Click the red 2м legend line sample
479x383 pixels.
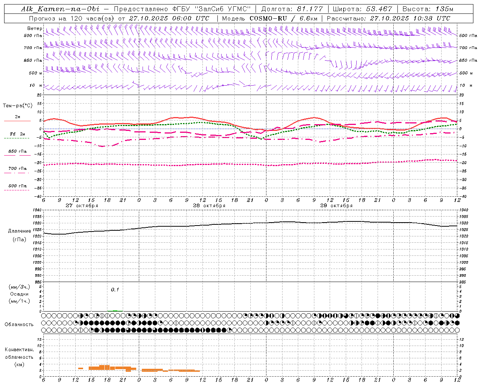[x=17, y=121]
